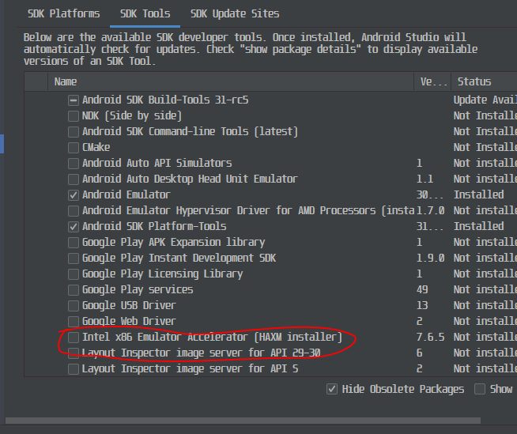This screenshot has height=434, width=517.
Task: Select the 'CMake' row text
Action: tap(96, 147)
